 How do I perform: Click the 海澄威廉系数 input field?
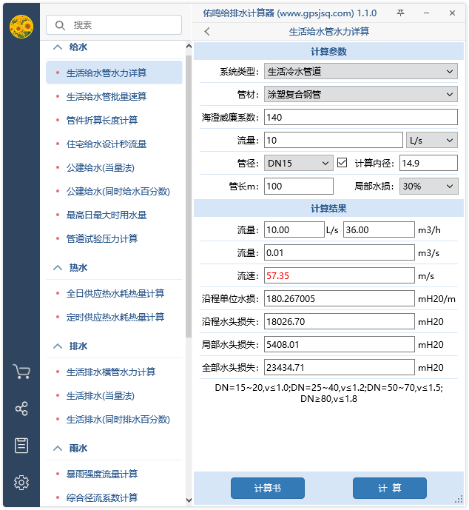tap(361, 117)
